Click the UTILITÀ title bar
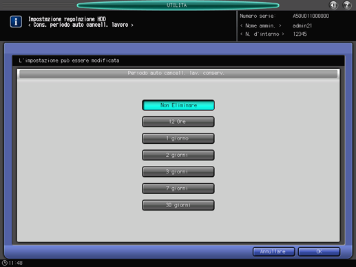356x267 pixels. 178,5
